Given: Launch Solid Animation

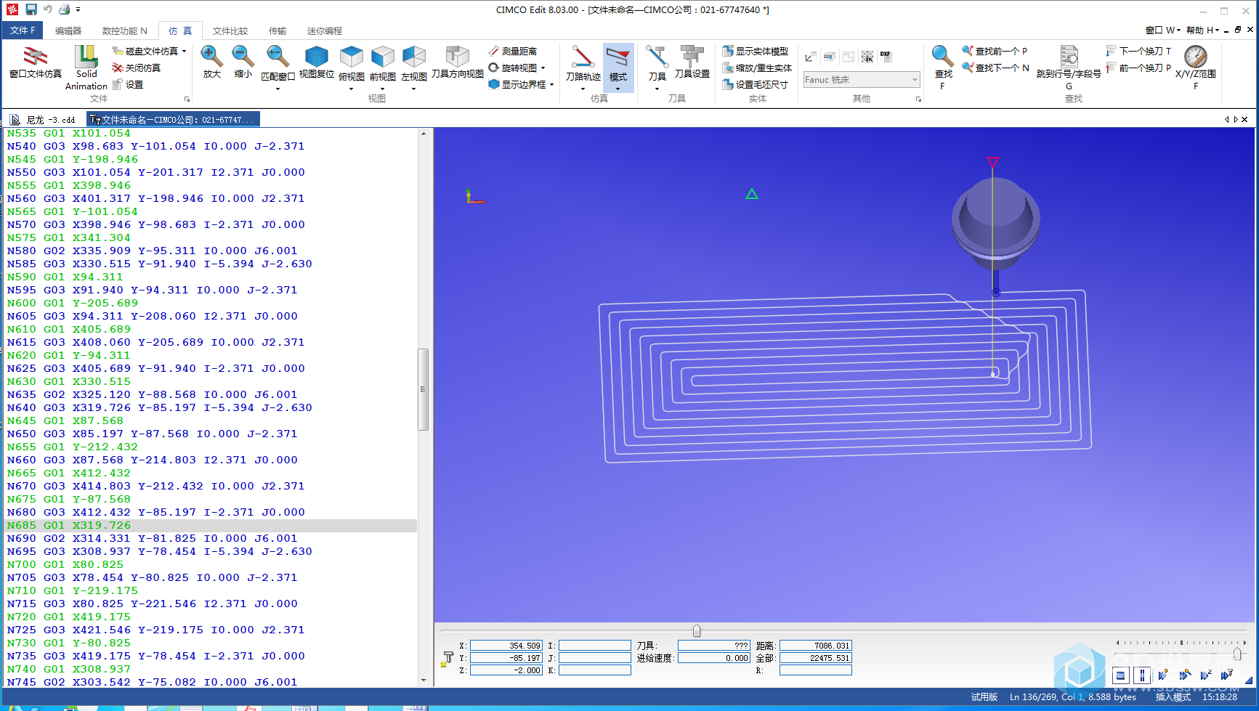Looking at the screenshot, I should [86, 68].
